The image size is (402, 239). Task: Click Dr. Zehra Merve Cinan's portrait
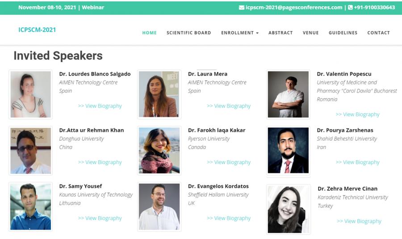[x=288, y=209]
